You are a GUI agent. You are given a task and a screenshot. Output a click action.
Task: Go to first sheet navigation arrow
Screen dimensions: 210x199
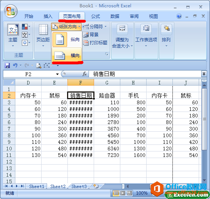6,186
